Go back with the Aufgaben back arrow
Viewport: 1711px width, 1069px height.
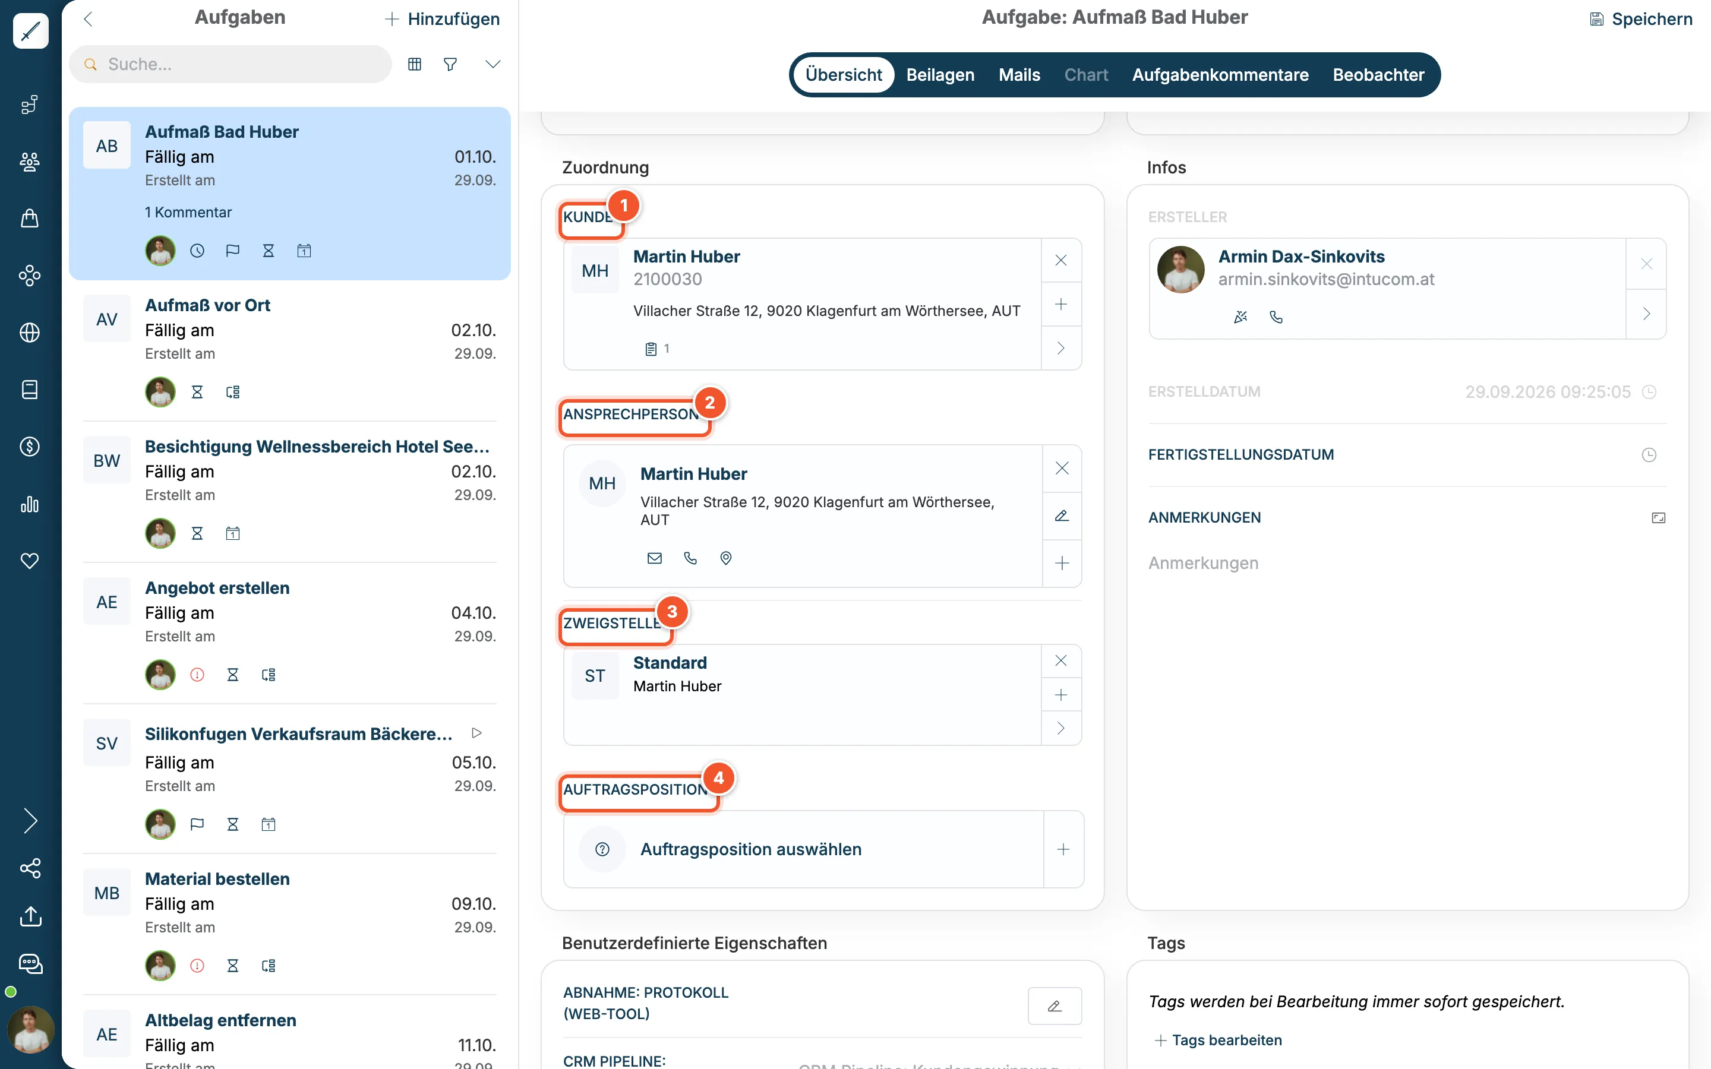click(89, 19)
